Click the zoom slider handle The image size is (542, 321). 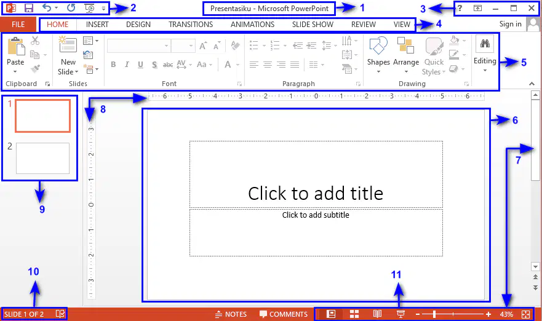[x=434, y=314]
